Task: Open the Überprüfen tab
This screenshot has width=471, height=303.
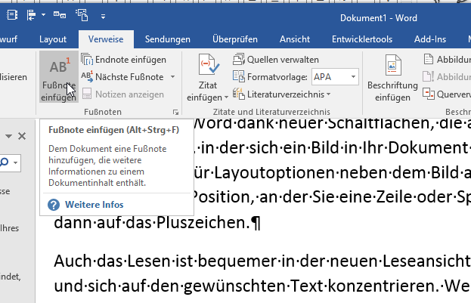Action: (235, 39)
